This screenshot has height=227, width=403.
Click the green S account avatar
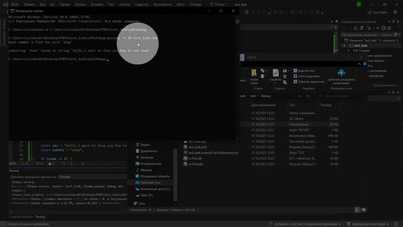(x=359, y=4)
